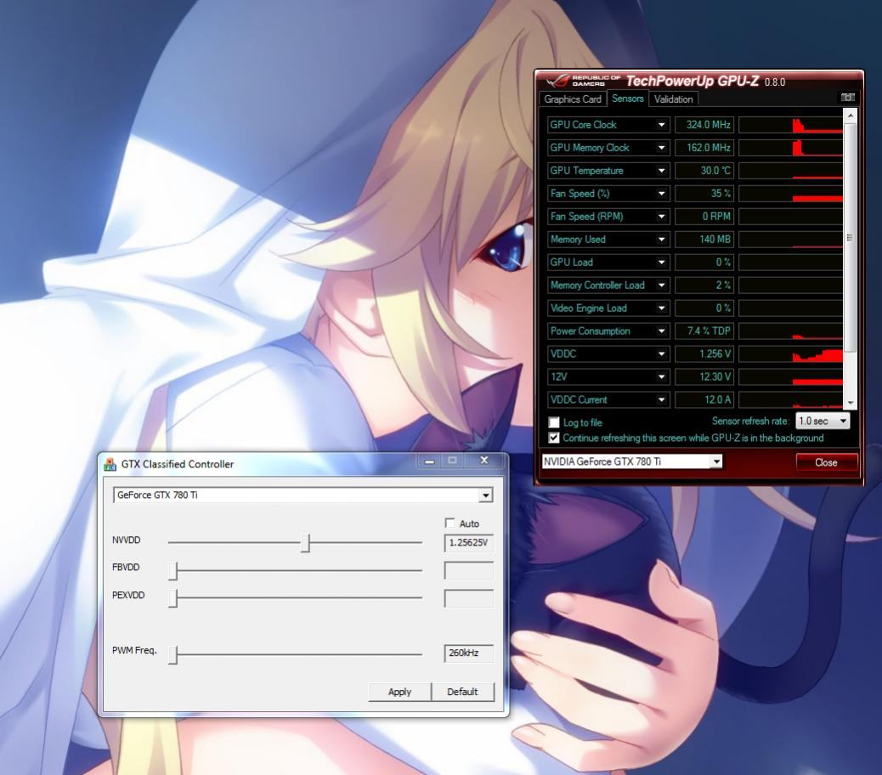Image resolution: width=882 pixels, height=775 pixels.
Task: Minimize the GTX Classified Controller window
Action: (x=429, y=461)
